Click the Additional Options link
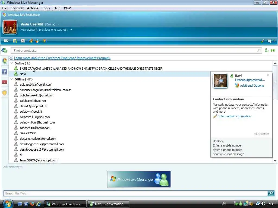Image resolution: width=278 pixels, height=208 pixels. pyautogui.click(x=252, y=86)
